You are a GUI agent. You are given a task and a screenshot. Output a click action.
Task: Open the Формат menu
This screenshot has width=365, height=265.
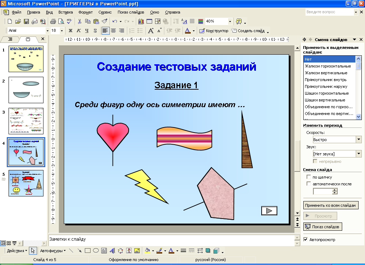pos(86,12)
